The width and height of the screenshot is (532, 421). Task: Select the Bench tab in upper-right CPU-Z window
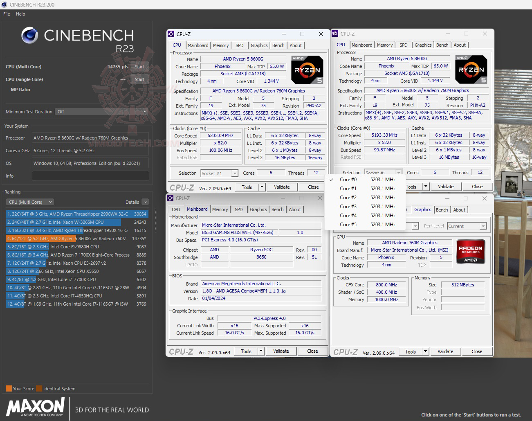(442, 45)
